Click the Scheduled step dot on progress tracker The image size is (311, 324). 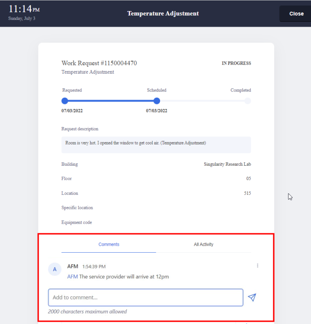click(x=157, y=101)
